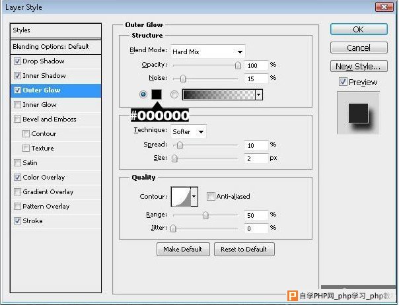Viewport: 399px width, 305px height.
Task: Click the glow gradient preview bar
Action: [x=219, y=94]
